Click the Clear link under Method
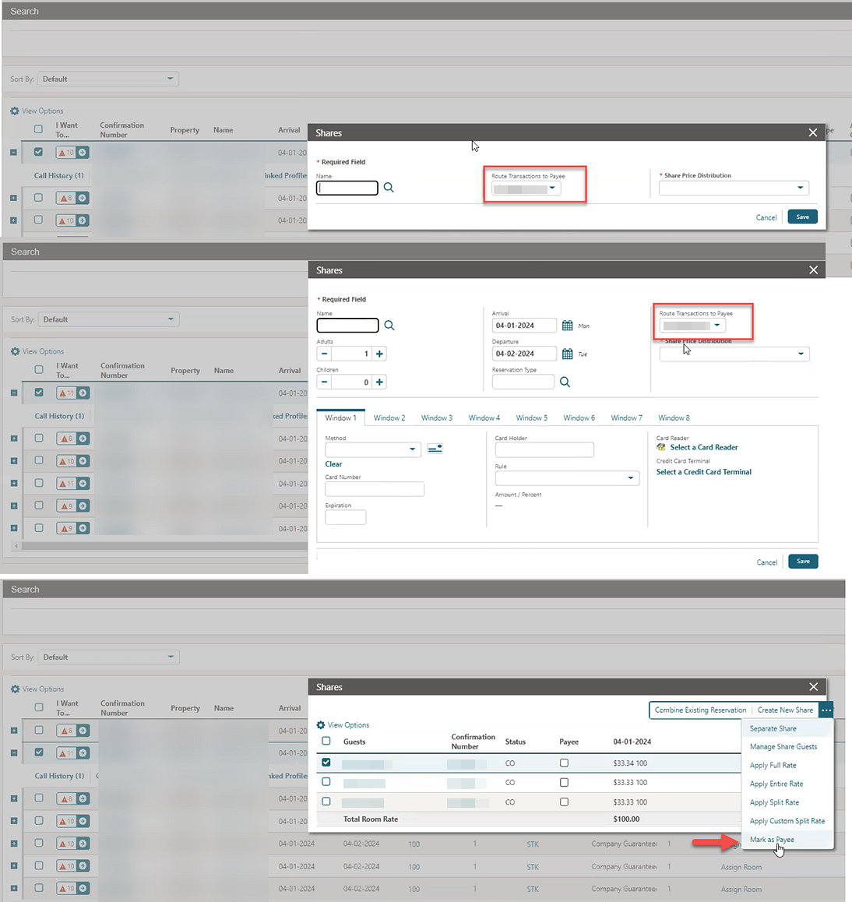Image resolution: width=852 pixels, height=902 pixels. (x=333, y=464)
